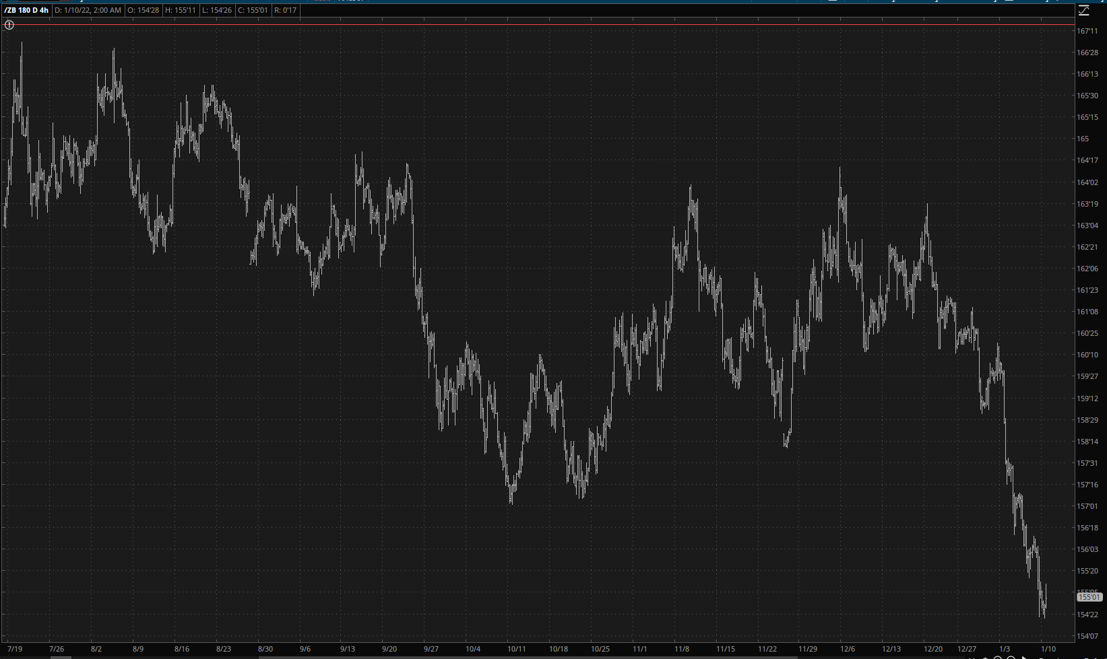Click the high price value H: 155'11
The width and height of the screenshot is (1107, 659).
click(181, 10)
